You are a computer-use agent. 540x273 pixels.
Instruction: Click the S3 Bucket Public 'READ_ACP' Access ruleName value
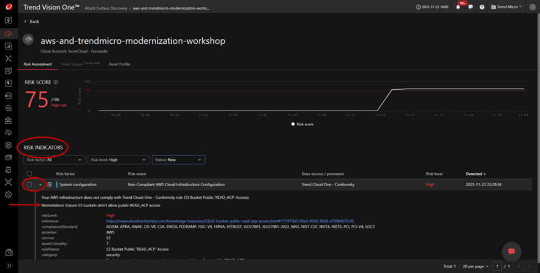coord(137,249)
